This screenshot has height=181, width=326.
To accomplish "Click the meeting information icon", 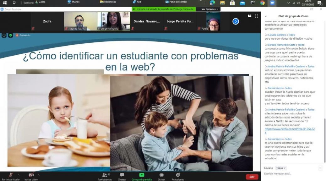I will point(4,35).
